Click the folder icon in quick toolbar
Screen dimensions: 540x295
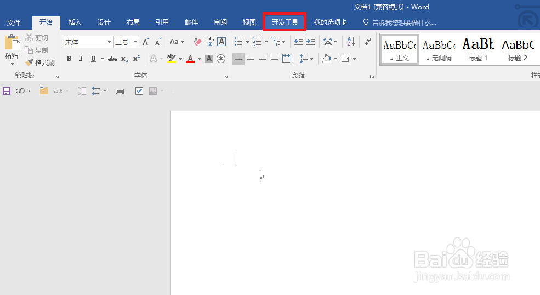tap(44, 91)
